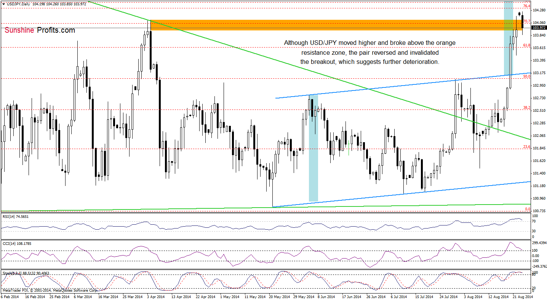This screenshot has height=300, width=547.
Task: Click the -249.3762 CCI scale value
Action: (x=539, y=267)
